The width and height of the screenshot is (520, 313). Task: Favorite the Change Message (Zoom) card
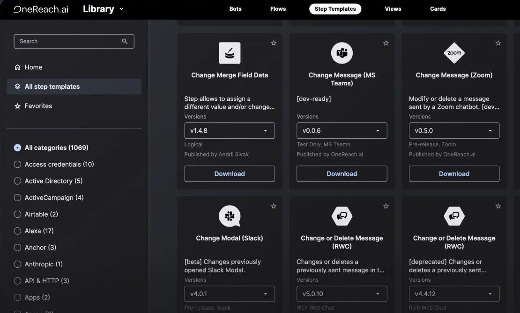[498, 43]
